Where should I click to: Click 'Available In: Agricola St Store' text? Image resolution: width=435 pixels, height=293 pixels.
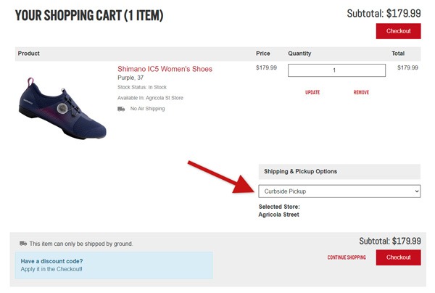click(x=151, y=98)
